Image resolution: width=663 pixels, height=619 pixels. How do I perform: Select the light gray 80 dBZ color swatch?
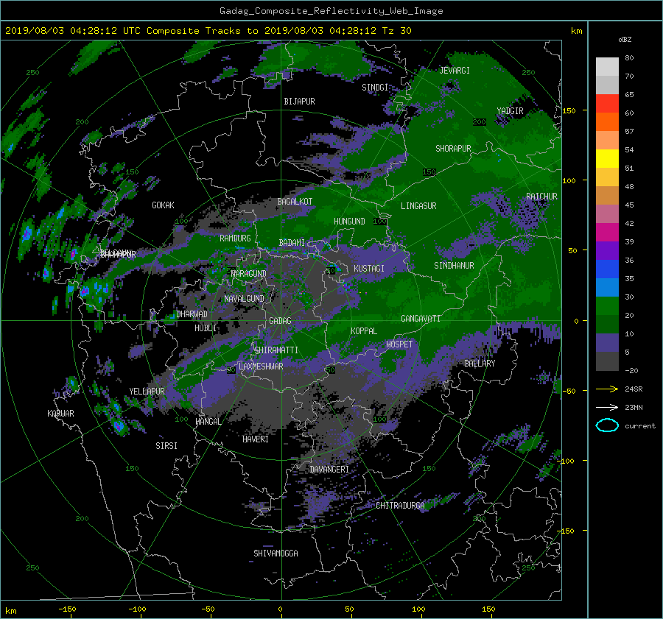pos(607,66)
